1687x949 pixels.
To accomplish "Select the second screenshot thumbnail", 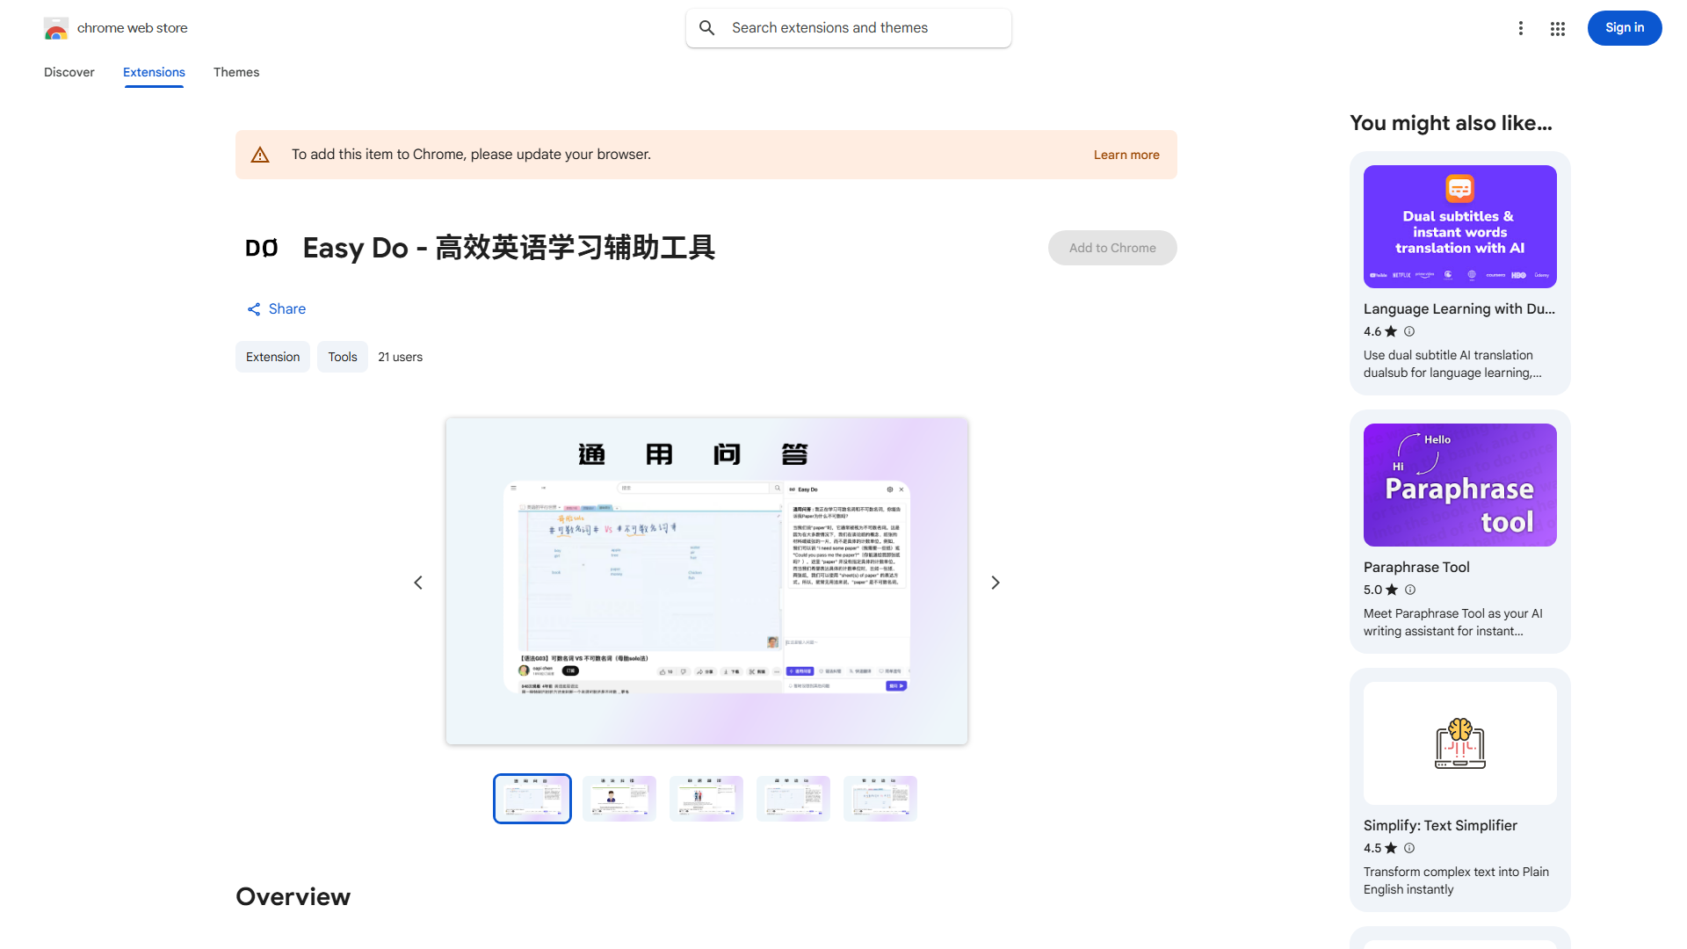I will click(619, 798).
